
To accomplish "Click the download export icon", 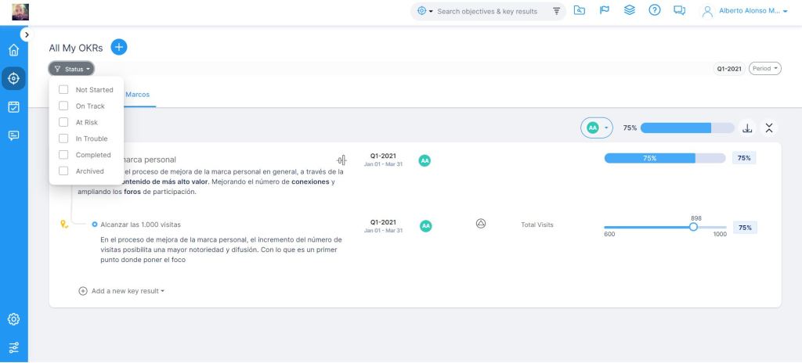I will point(747,128).
